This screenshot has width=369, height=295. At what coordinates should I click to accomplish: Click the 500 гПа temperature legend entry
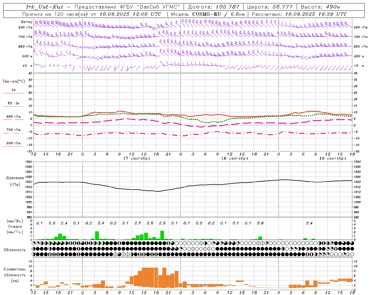[14, 143]
